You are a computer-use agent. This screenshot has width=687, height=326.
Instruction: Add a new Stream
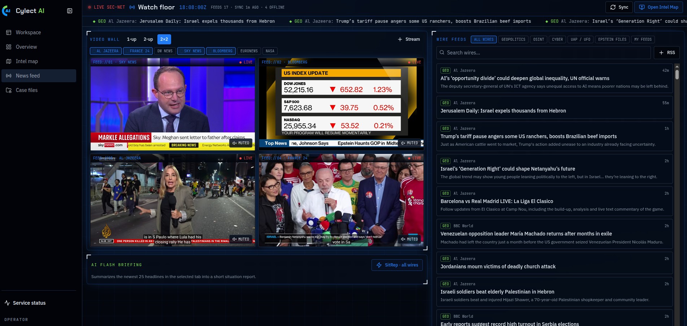[x=409, y=39]
